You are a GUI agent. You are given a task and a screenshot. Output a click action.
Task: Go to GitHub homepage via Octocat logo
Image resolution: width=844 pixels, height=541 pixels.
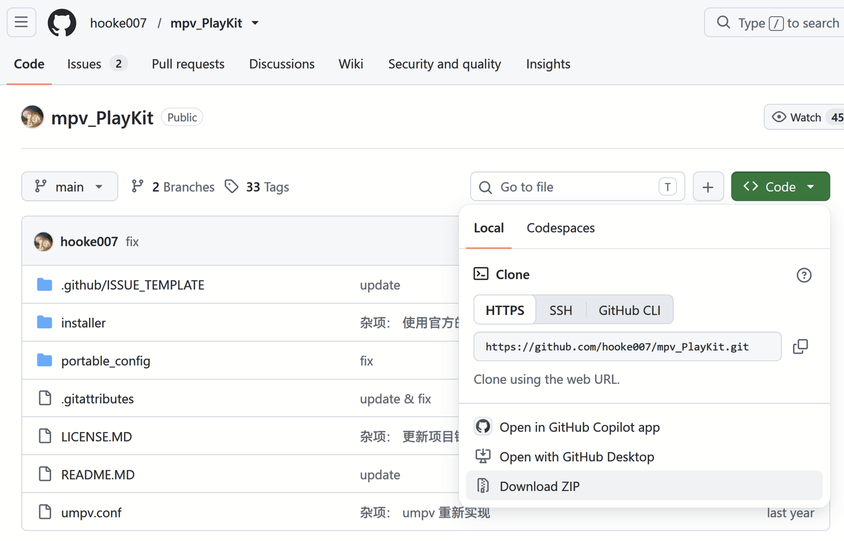pos(62,23)
